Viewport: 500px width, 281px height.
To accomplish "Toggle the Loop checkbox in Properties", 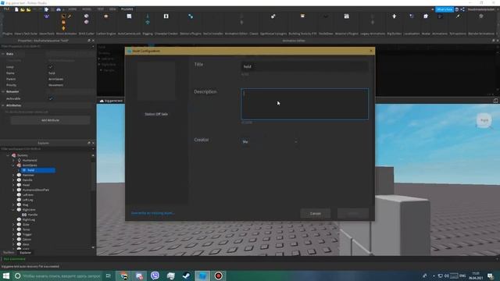I will point(51,67).
